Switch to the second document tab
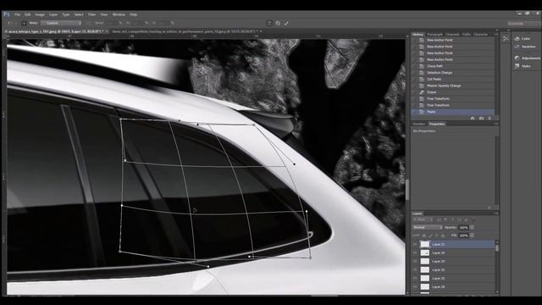 [x=185, y=31]
